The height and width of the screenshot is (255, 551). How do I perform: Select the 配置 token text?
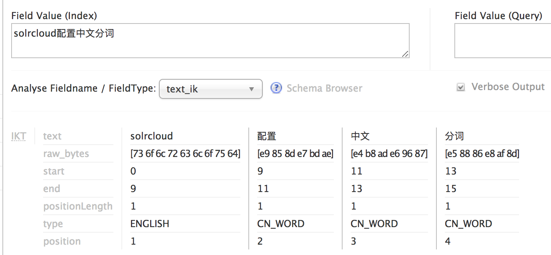point(267,136)
